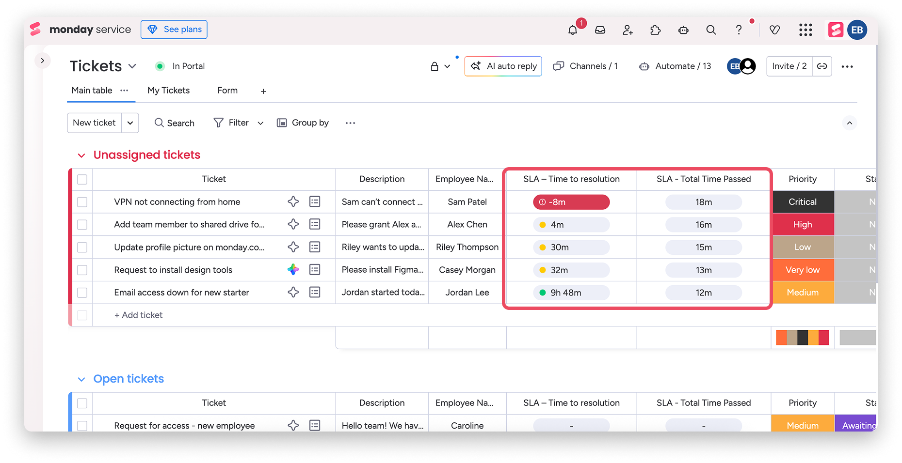Click the In Portal status indicator

click(180, 66)
